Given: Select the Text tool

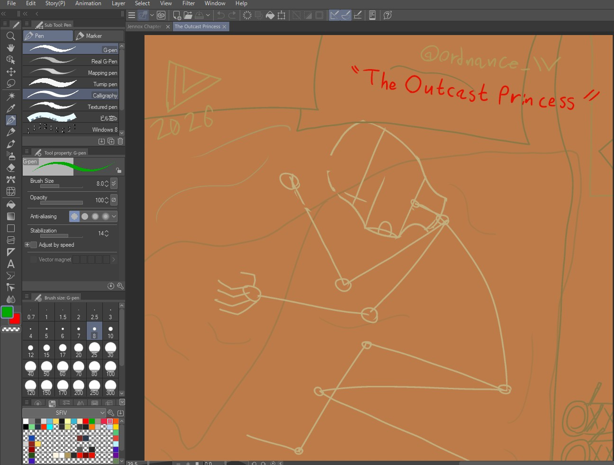Looking at the screenshot, I should (10, 264).
